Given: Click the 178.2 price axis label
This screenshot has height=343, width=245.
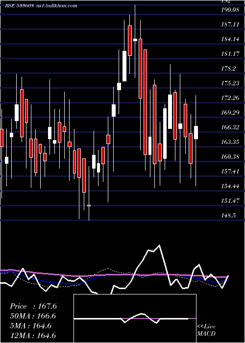Looking at the screenshot, I should [x=229, y=69].
